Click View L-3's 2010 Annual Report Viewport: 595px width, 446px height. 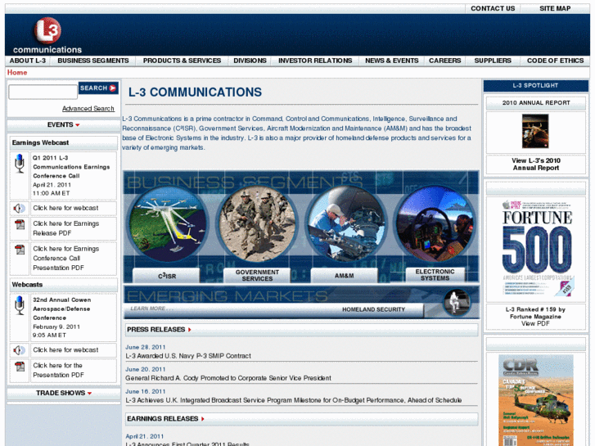pyautogui.click(x=536, y=164)
